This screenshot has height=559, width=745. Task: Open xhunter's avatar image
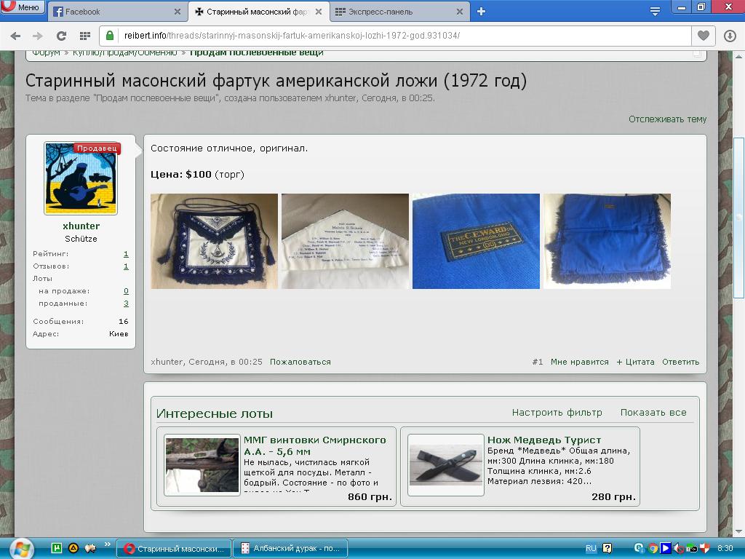(x=81, y=178)
